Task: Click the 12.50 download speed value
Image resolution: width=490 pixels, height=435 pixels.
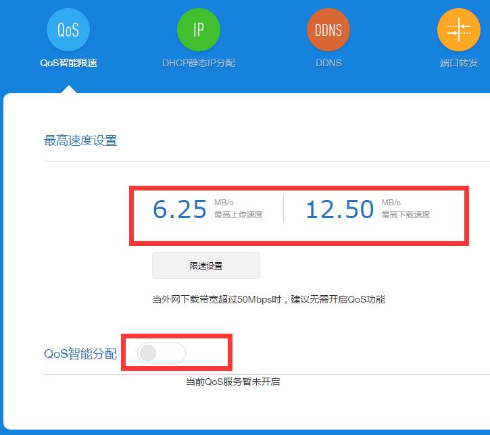Action: coord(340,209)
